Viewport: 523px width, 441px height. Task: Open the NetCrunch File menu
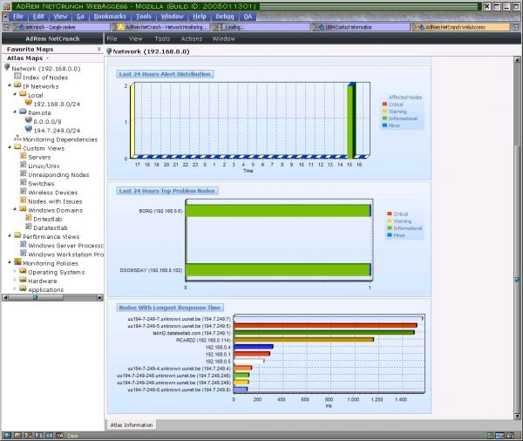pyautogui.click(x=112, y=38)
